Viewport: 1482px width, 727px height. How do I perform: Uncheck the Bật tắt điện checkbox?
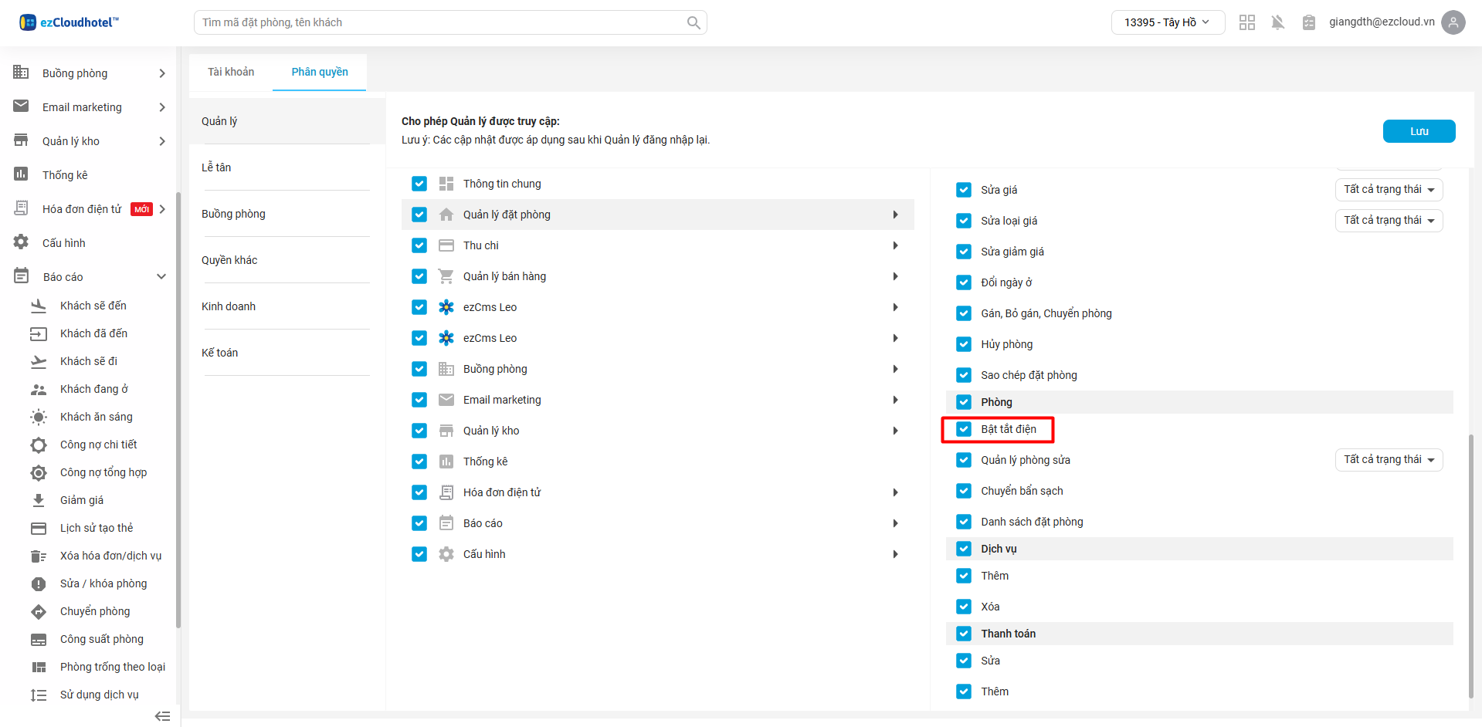point(963,429)
